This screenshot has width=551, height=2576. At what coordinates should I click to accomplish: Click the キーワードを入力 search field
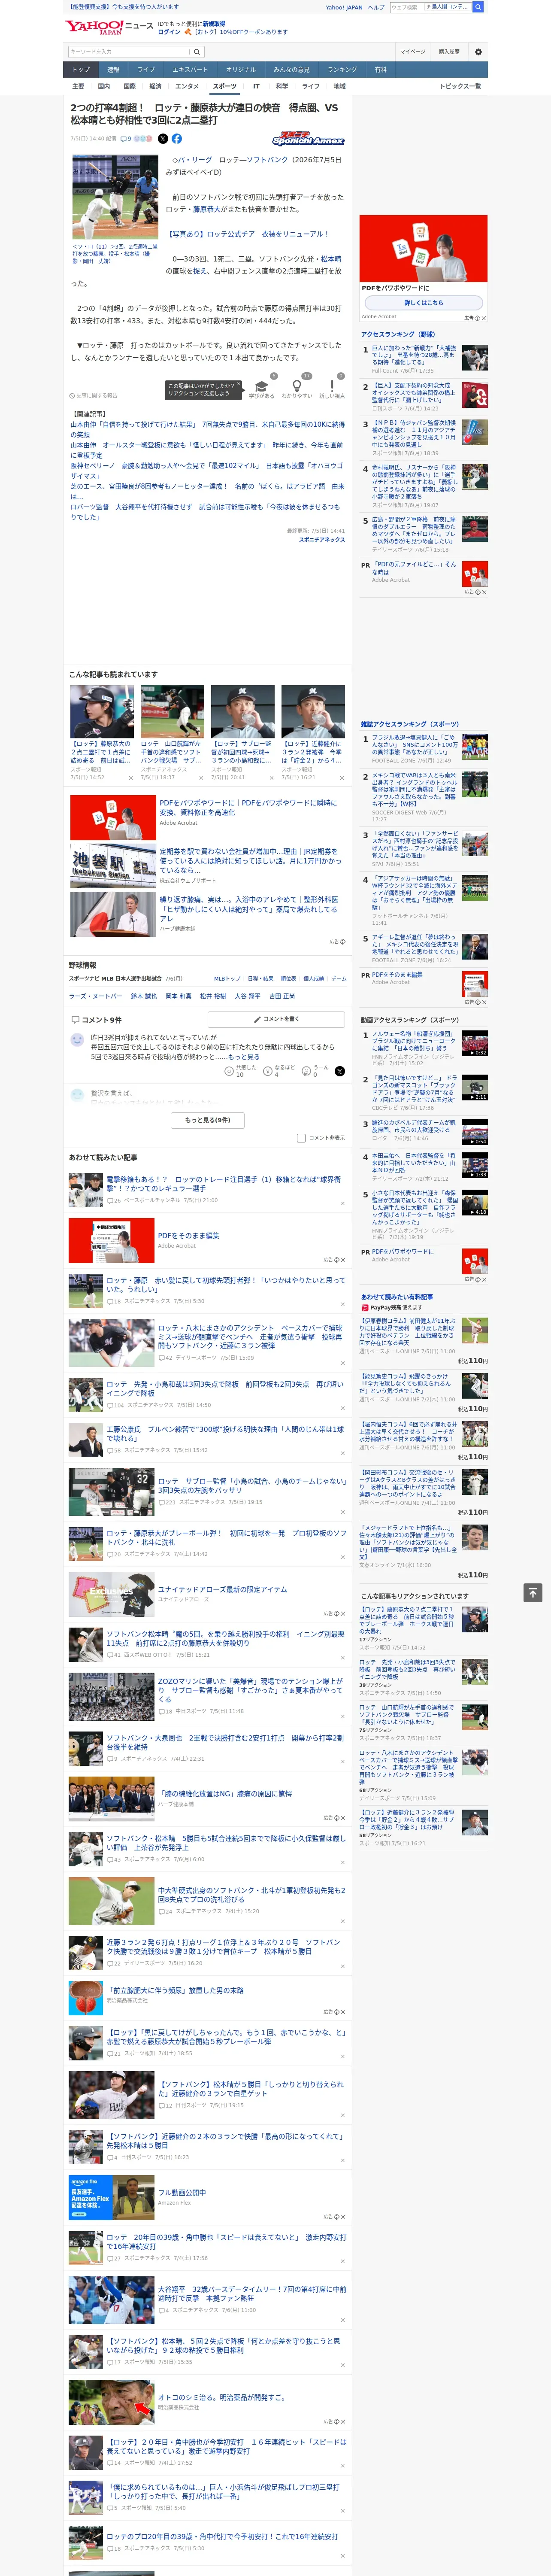tap(129, 52)
